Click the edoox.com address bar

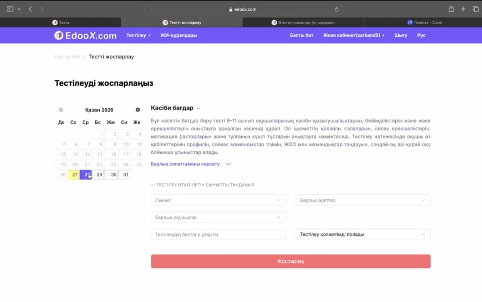[x=242, y=9]
